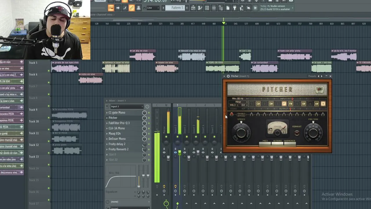Open the project files page icon
The height and width of the screenshot is (209, 371).
[x=228, y=8]
